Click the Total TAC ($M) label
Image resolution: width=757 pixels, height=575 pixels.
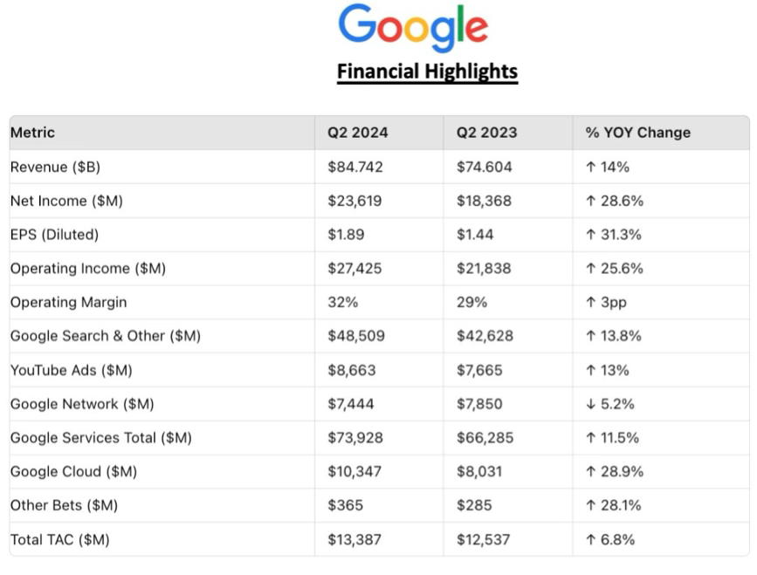tap(59, 539)
